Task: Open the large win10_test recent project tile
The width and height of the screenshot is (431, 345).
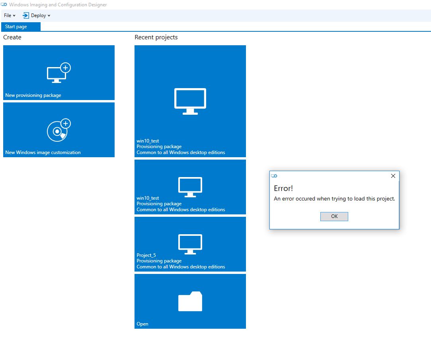Action: coord(190,101)
